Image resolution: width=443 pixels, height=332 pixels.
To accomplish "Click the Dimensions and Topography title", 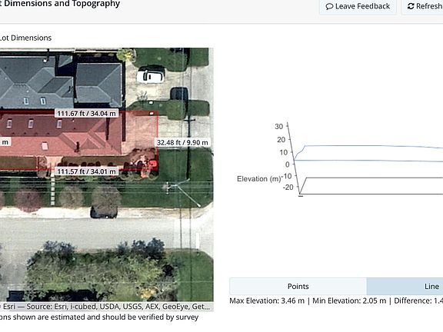I will (60, 4).
